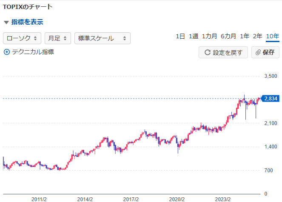Collapse the 指標を表示 disclosure triangle
The height and width of the screenshot is (202, 282).
point(6,23)
